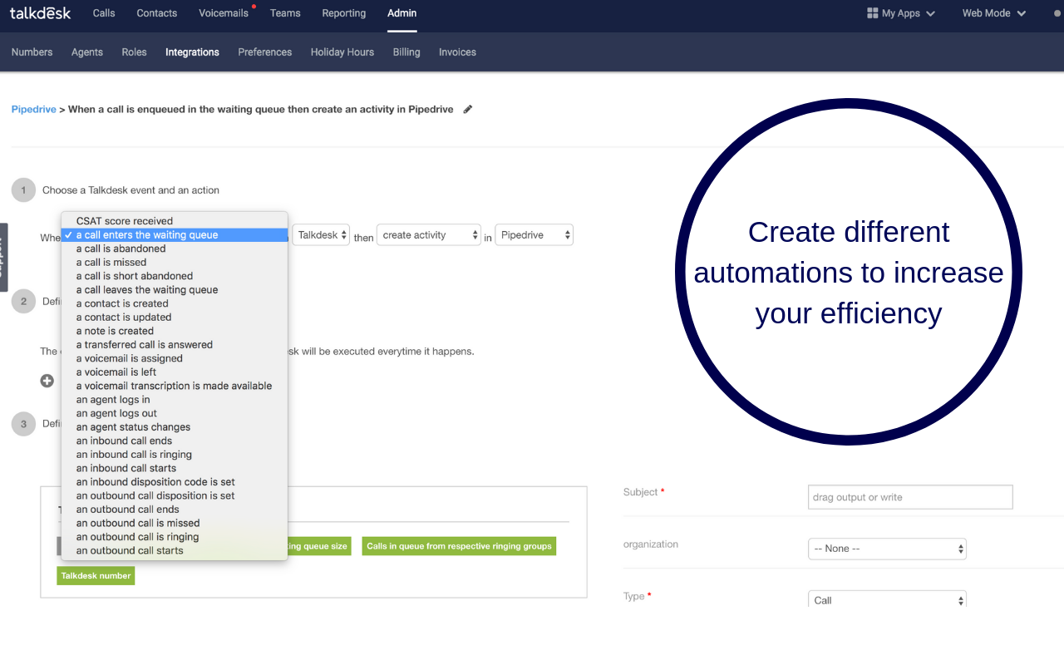Edit automation name with pencil icon
1064x665 pixels.
(468, 109)
